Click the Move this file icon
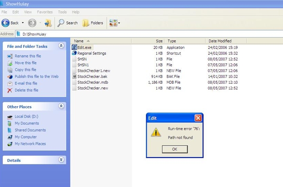 pos(10,63)
